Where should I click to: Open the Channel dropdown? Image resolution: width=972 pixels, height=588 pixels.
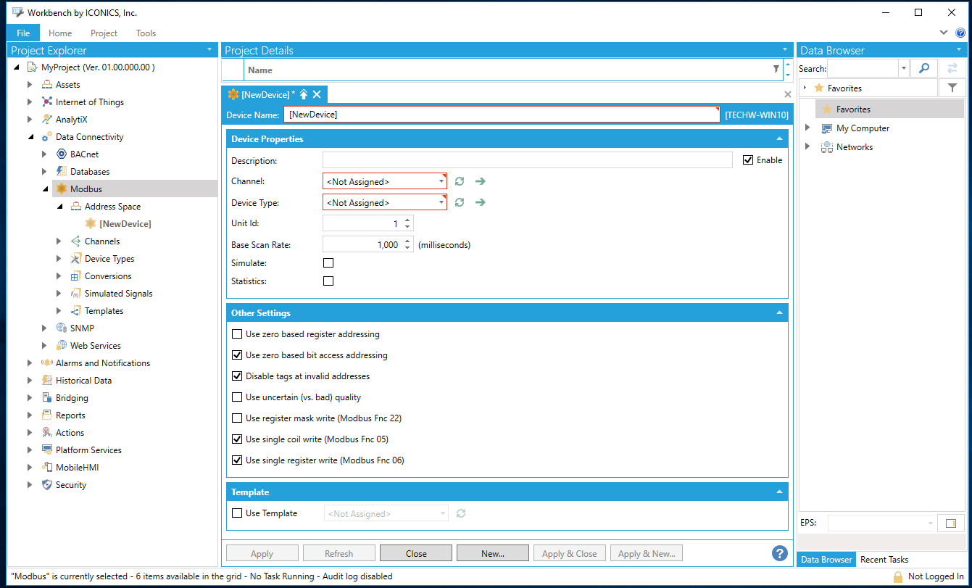[441, 181]
